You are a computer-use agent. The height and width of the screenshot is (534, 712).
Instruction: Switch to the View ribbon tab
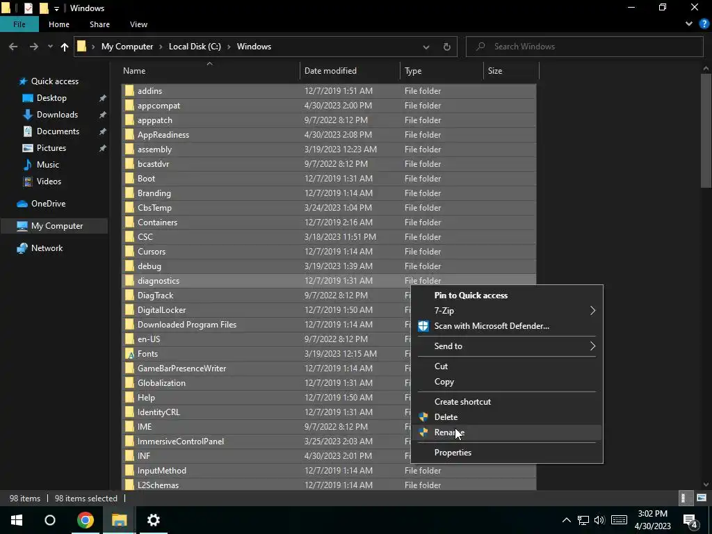tap(138, 24)
